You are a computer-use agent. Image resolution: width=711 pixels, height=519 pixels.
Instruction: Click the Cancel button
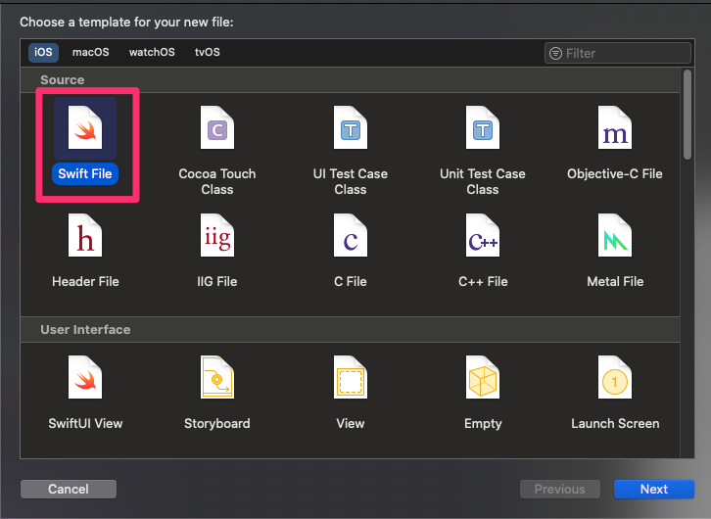pyautogui.click(x=69, y=489)
